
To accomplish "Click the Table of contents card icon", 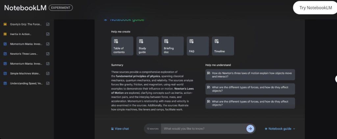I will (116, 41).
